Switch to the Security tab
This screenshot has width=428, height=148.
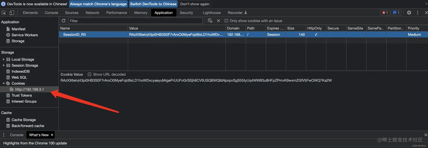click(186, 13)
